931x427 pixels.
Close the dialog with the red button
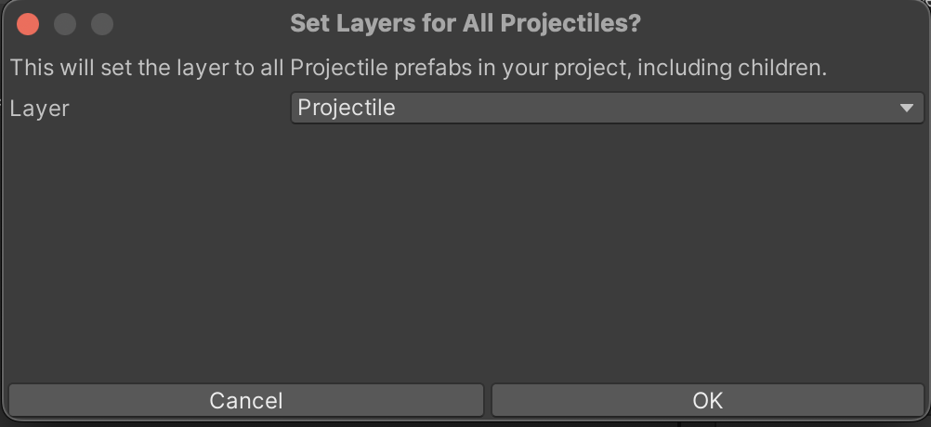(28, 24)
